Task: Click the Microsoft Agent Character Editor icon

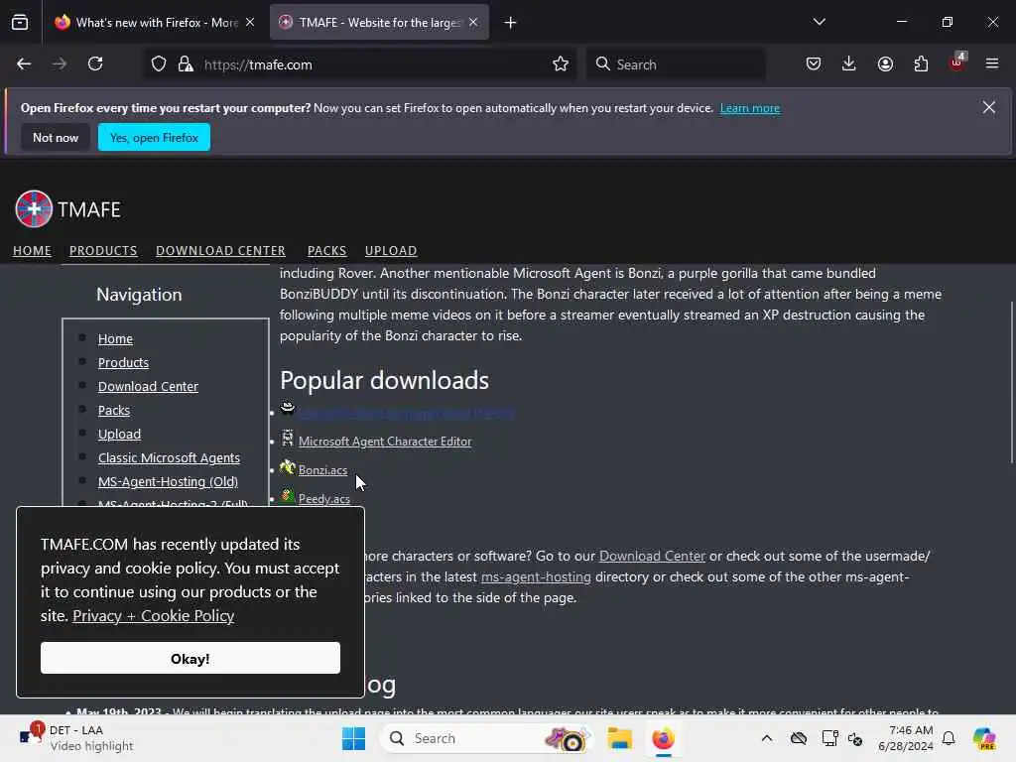Action: [287, 439]
